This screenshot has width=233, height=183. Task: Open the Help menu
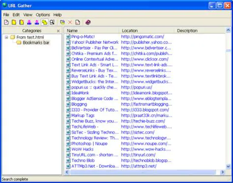pos(58,15)
